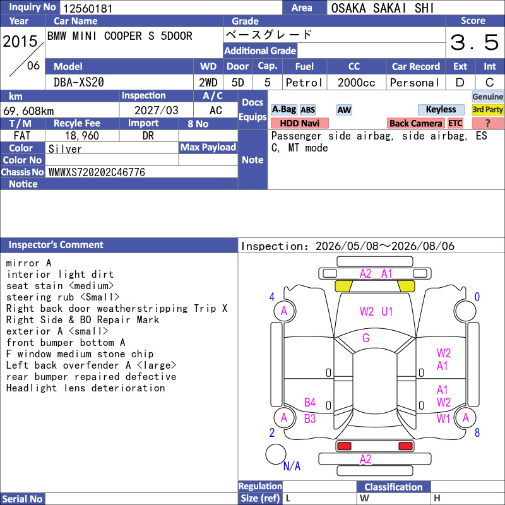
Task: Click the HDD Navi badge
Action: pyautogui.click(x=299, y=123)
